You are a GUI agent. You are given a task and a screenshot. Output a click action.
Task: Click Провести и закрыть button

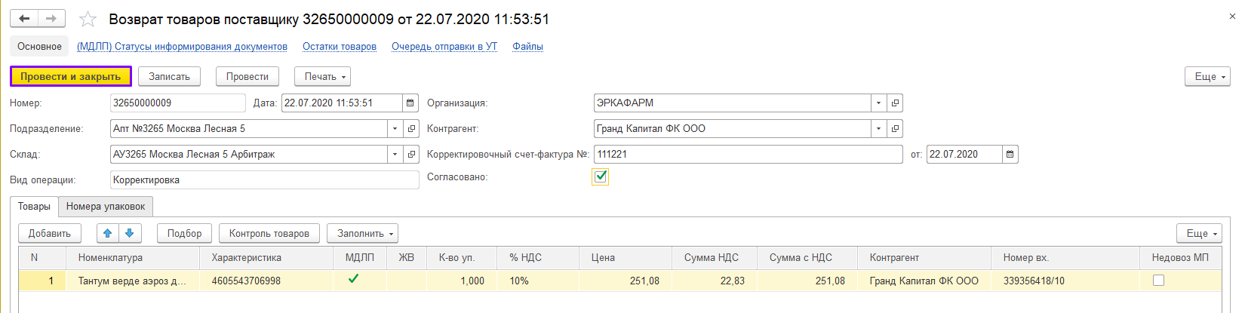click(x=71, y=77)
